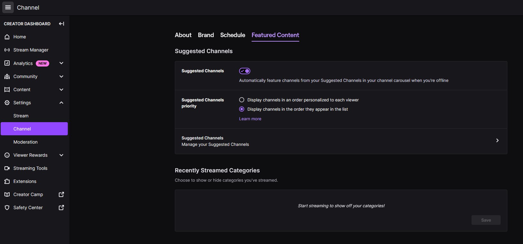Click the Viewer Rewards icon
523x244 pixels.
[7, 155]
